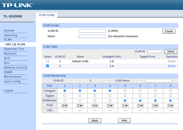Set port 5 to Untagged

[x=125, y=91]
